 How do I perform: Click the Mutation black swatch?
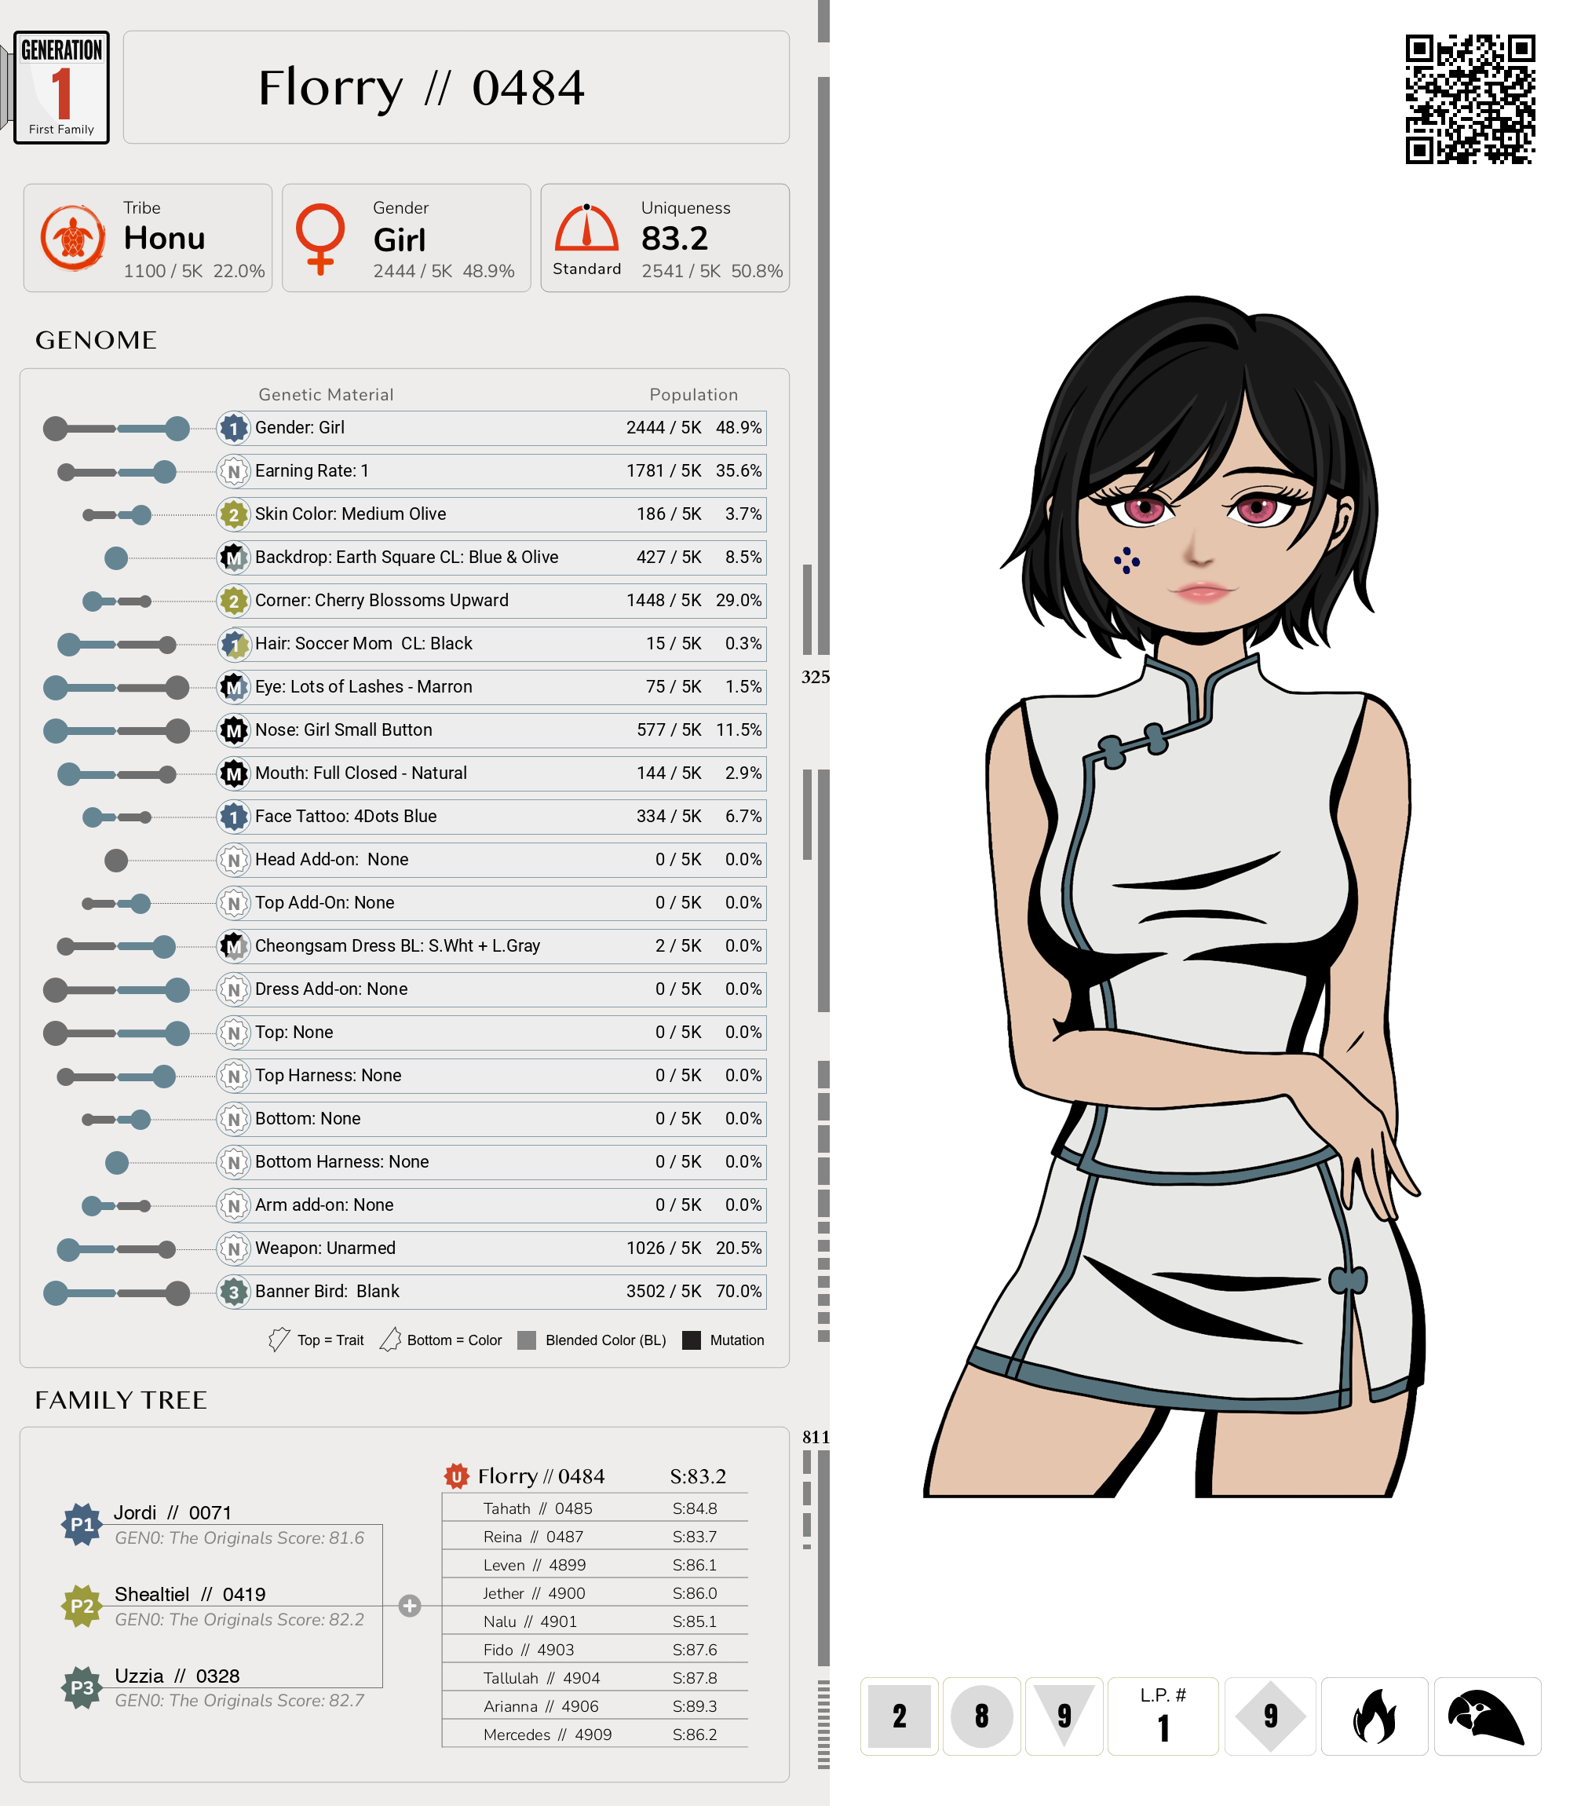tap(692, 1340)
